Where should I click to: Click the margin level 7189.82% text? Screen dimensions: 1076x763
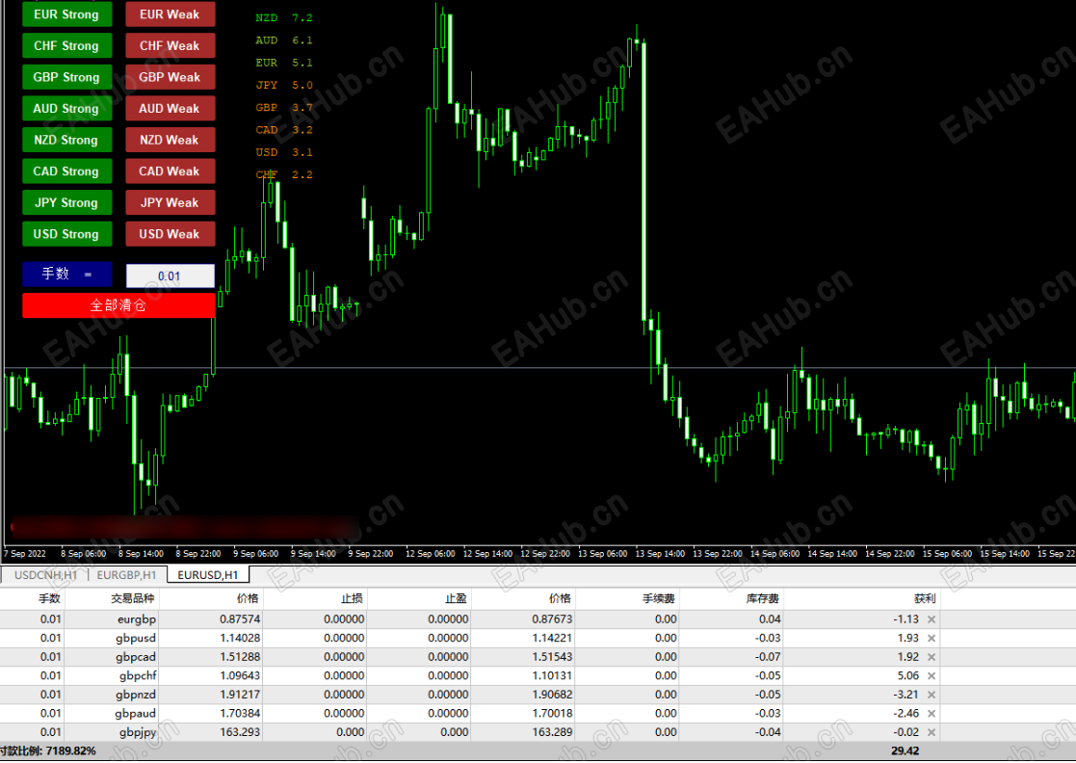click(x=48, y=751)
